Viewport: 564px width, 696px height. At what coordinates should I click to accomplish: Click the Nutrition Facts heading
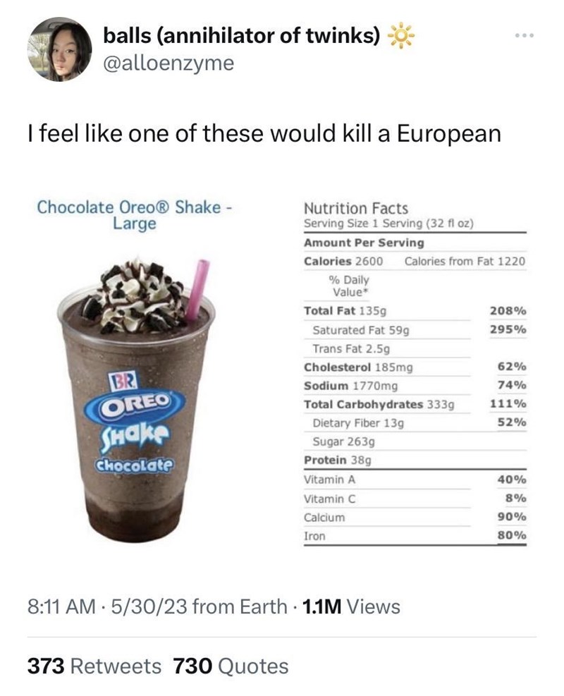(355, 208)
